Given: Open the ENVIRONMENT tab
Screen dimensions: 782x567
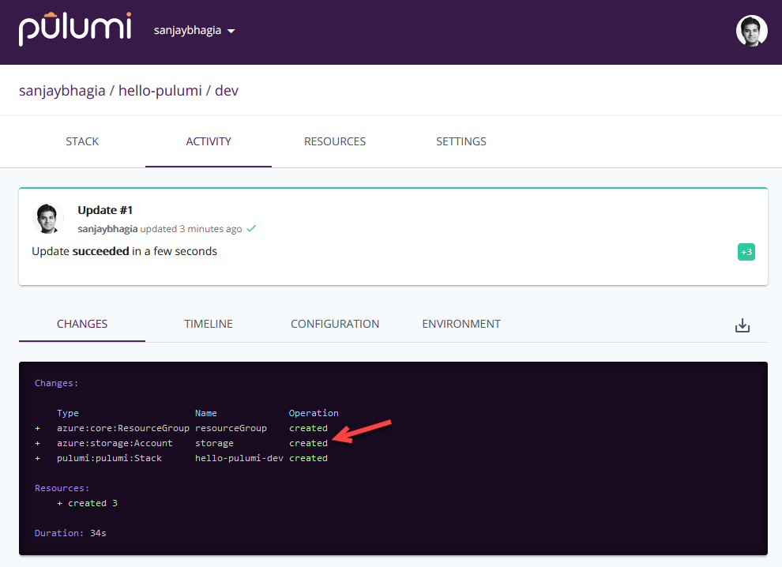Looking at the screenshot, I should click(x=461, y=324).
